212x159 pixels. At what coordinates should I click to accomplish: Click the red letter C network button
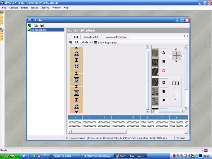(x=164, y=71)
